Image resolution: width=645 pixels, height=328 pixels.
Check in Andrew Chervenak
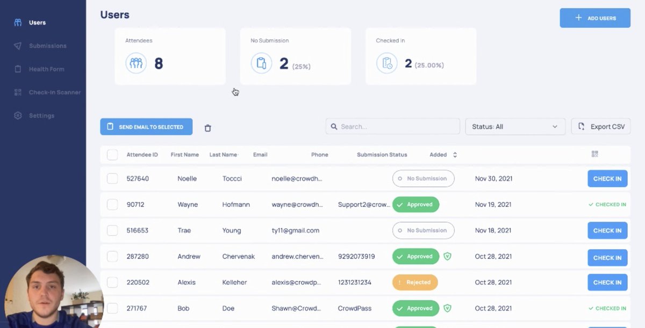(607, 258)
